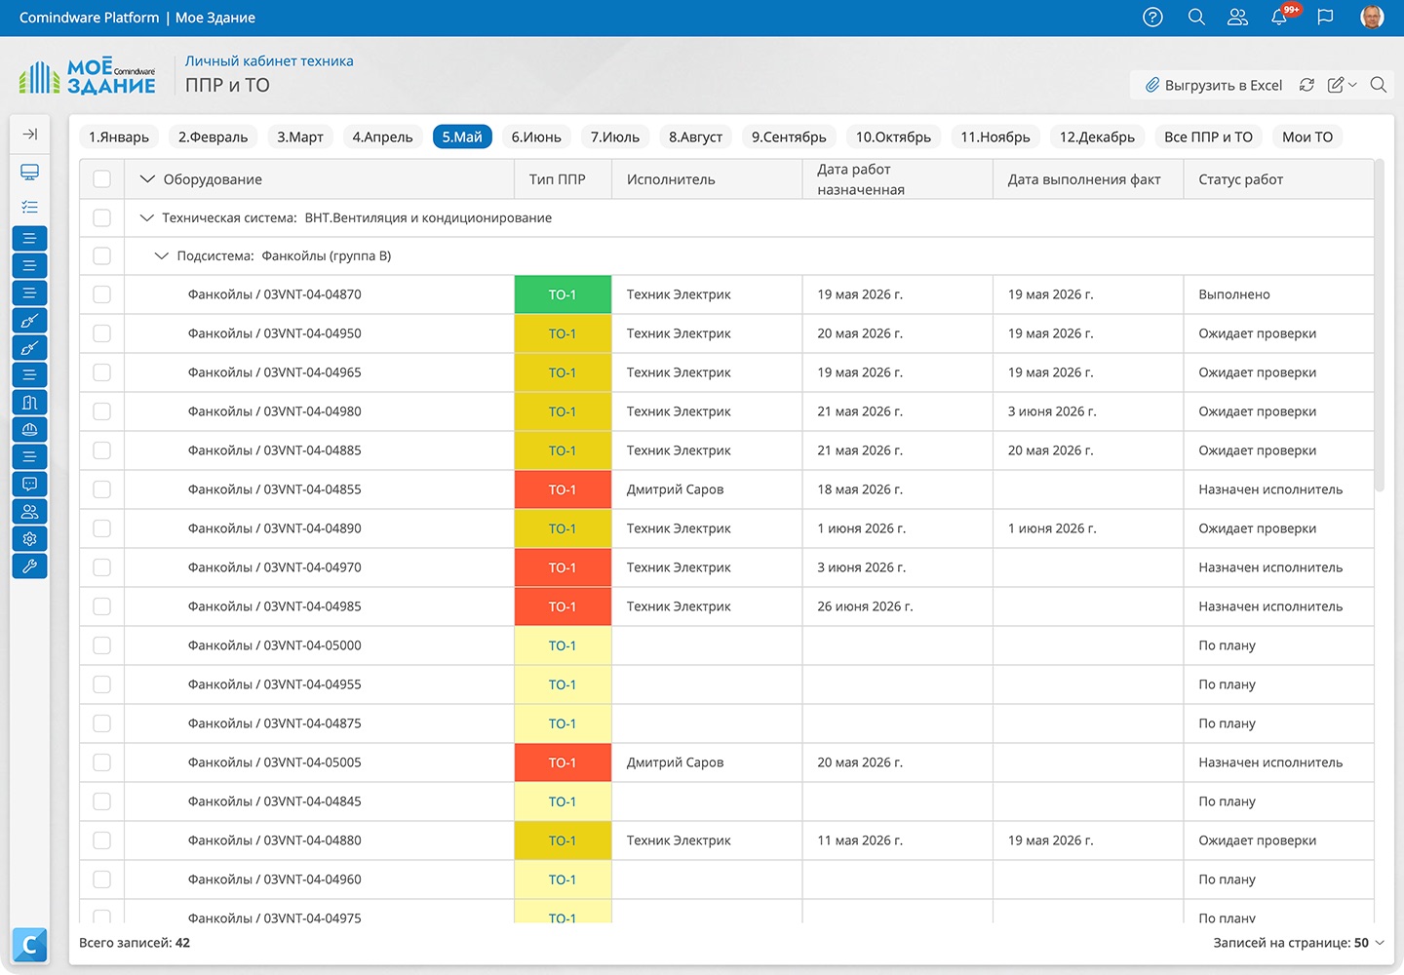Screen dimensions: 1404x975
Task: Open the Личный кабинет техника link
Action: pyautogui.click(x=269, y=60)
